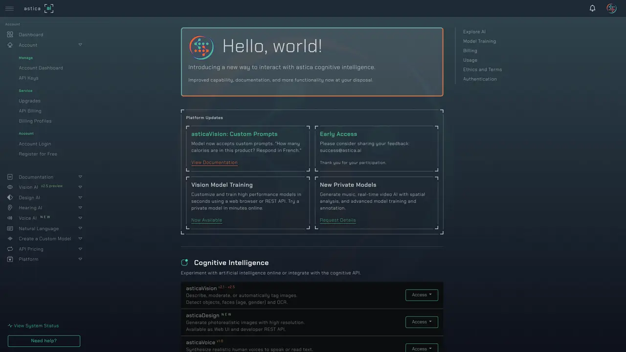Click the Design AI icon
Image resolution: width=626 pixels, height=352 pixels.
click(10, 198)
